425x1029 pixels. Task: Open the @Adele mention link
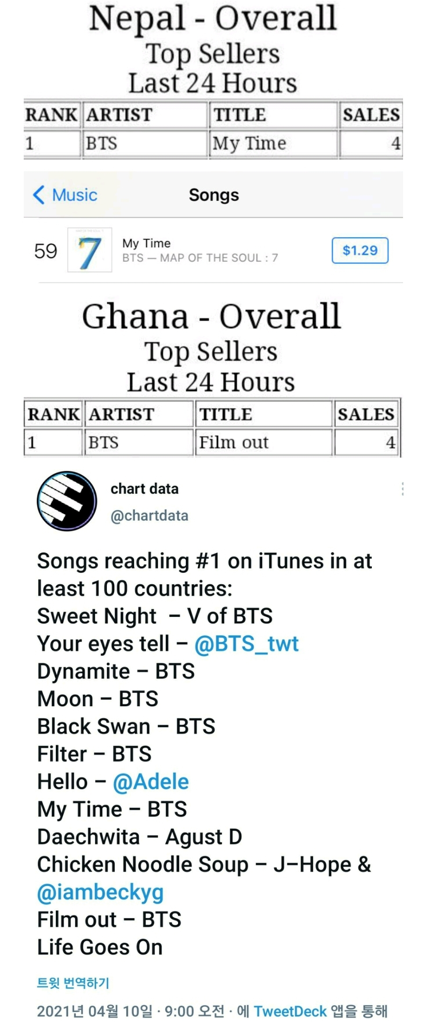point(151,781)
